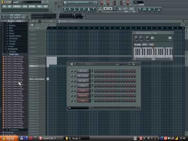This screenshot has height=141, width=188.
Task: Show the piano roll via its view icon
Action: 149,9
